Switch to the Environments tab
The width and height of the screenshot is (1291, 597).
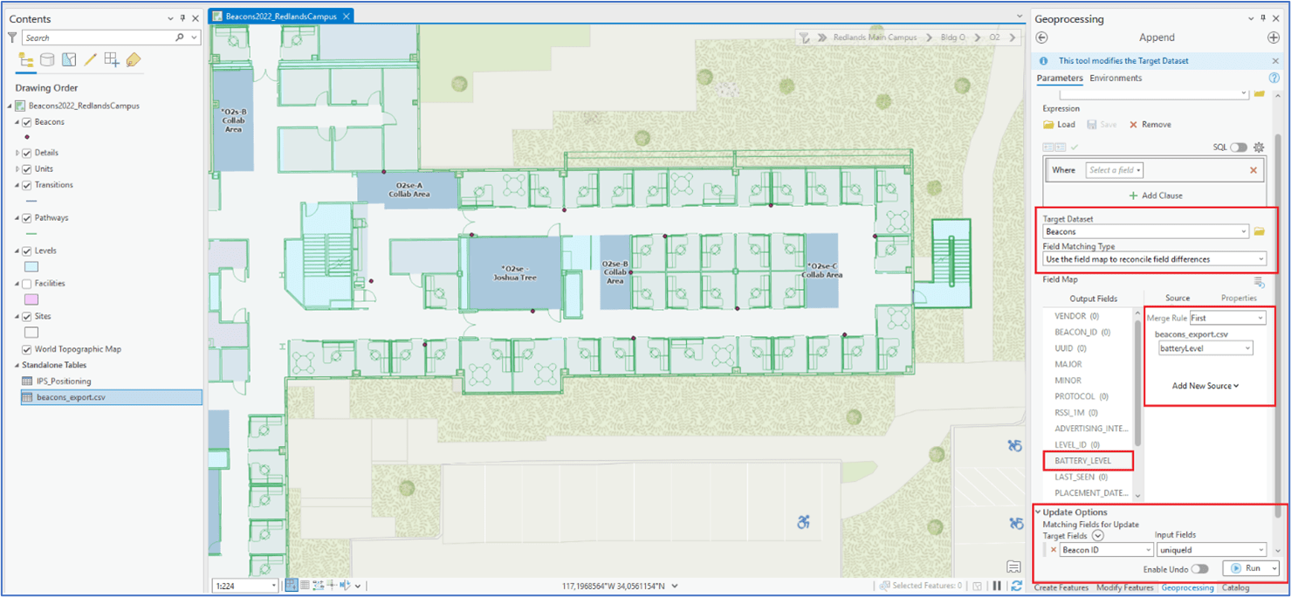1115,78
